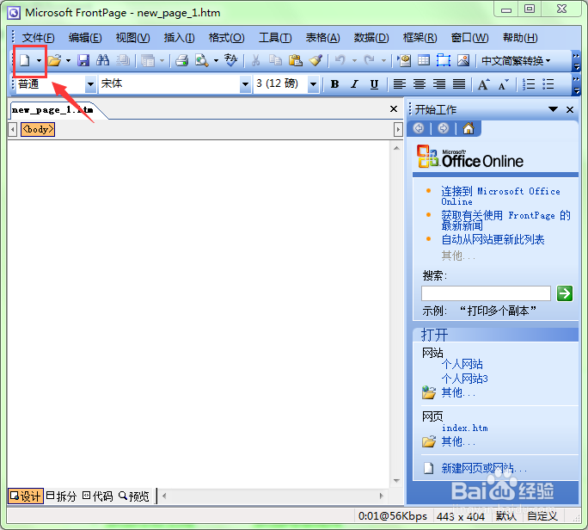
Task: Open the 视图(V) menu
Action: pos(132,38)
